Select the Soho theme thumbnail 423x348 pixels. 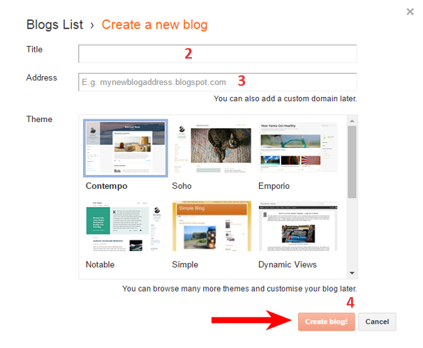211,147
